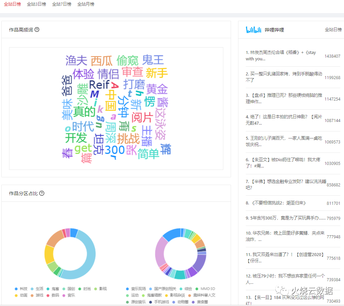Click the word 鬼王 in word cloud
Image resolution: width=344 pixels, height=306 pixels.
click(x=153, y=60)
